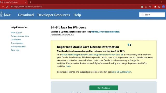
Task: Click the FAQ 'here' link
Action: coord(68,66)
